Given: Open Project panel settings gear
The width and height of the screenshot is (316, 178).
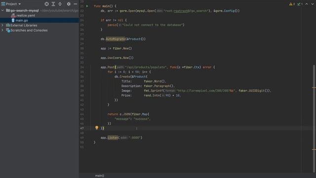Looking at the screenshot, I should click(x=69, y=4).
